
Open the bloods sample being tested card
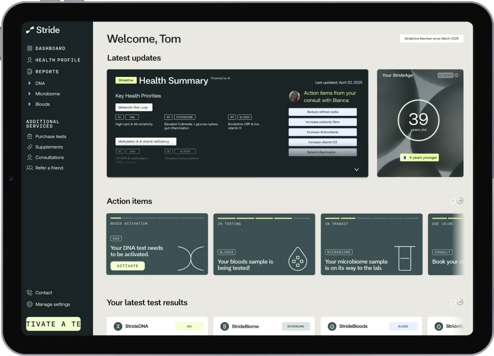click(x=264, y=244)
